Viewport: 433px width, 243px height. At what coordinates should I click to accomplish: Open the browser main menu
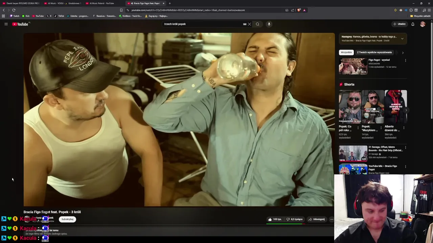coord(430,10)
